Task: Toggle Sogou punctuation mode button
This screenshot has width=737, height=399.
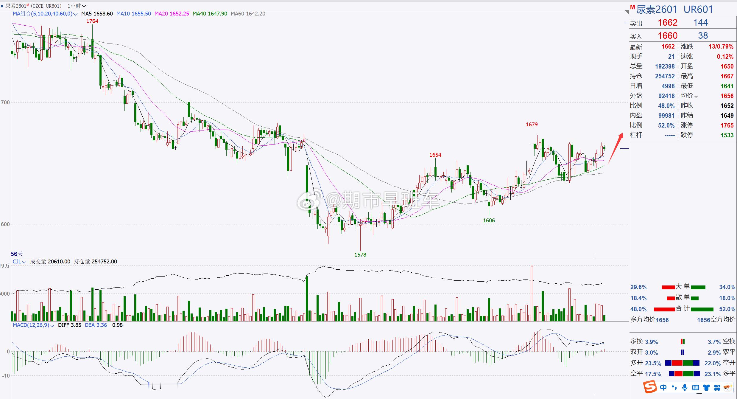Action: tap(674, 387)
